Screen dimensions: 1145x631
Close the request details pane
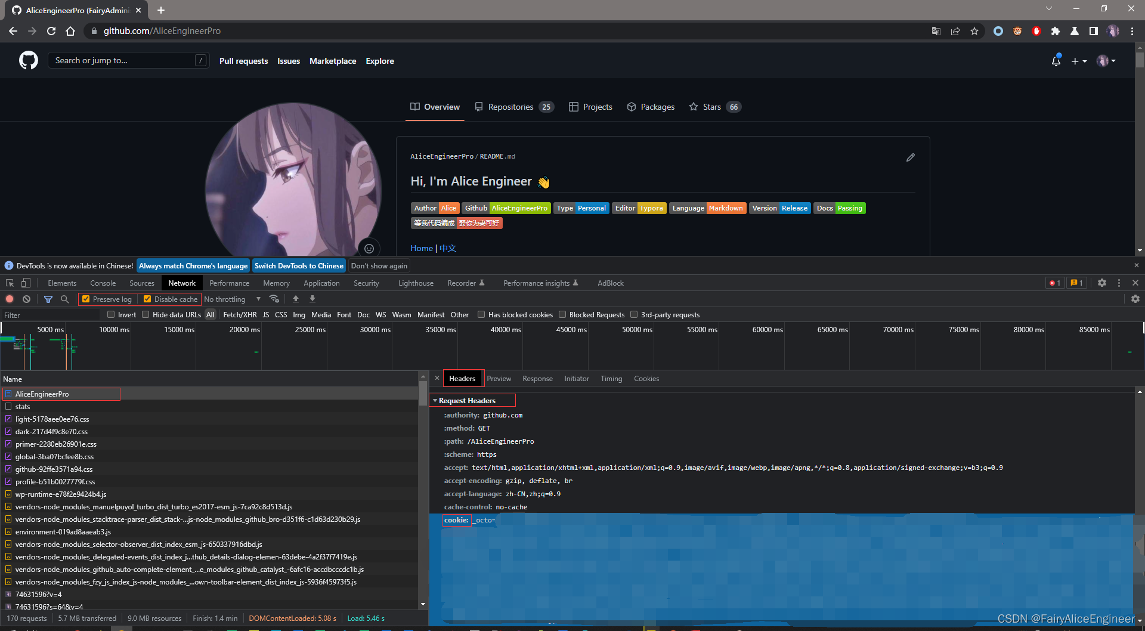[437, 378]
